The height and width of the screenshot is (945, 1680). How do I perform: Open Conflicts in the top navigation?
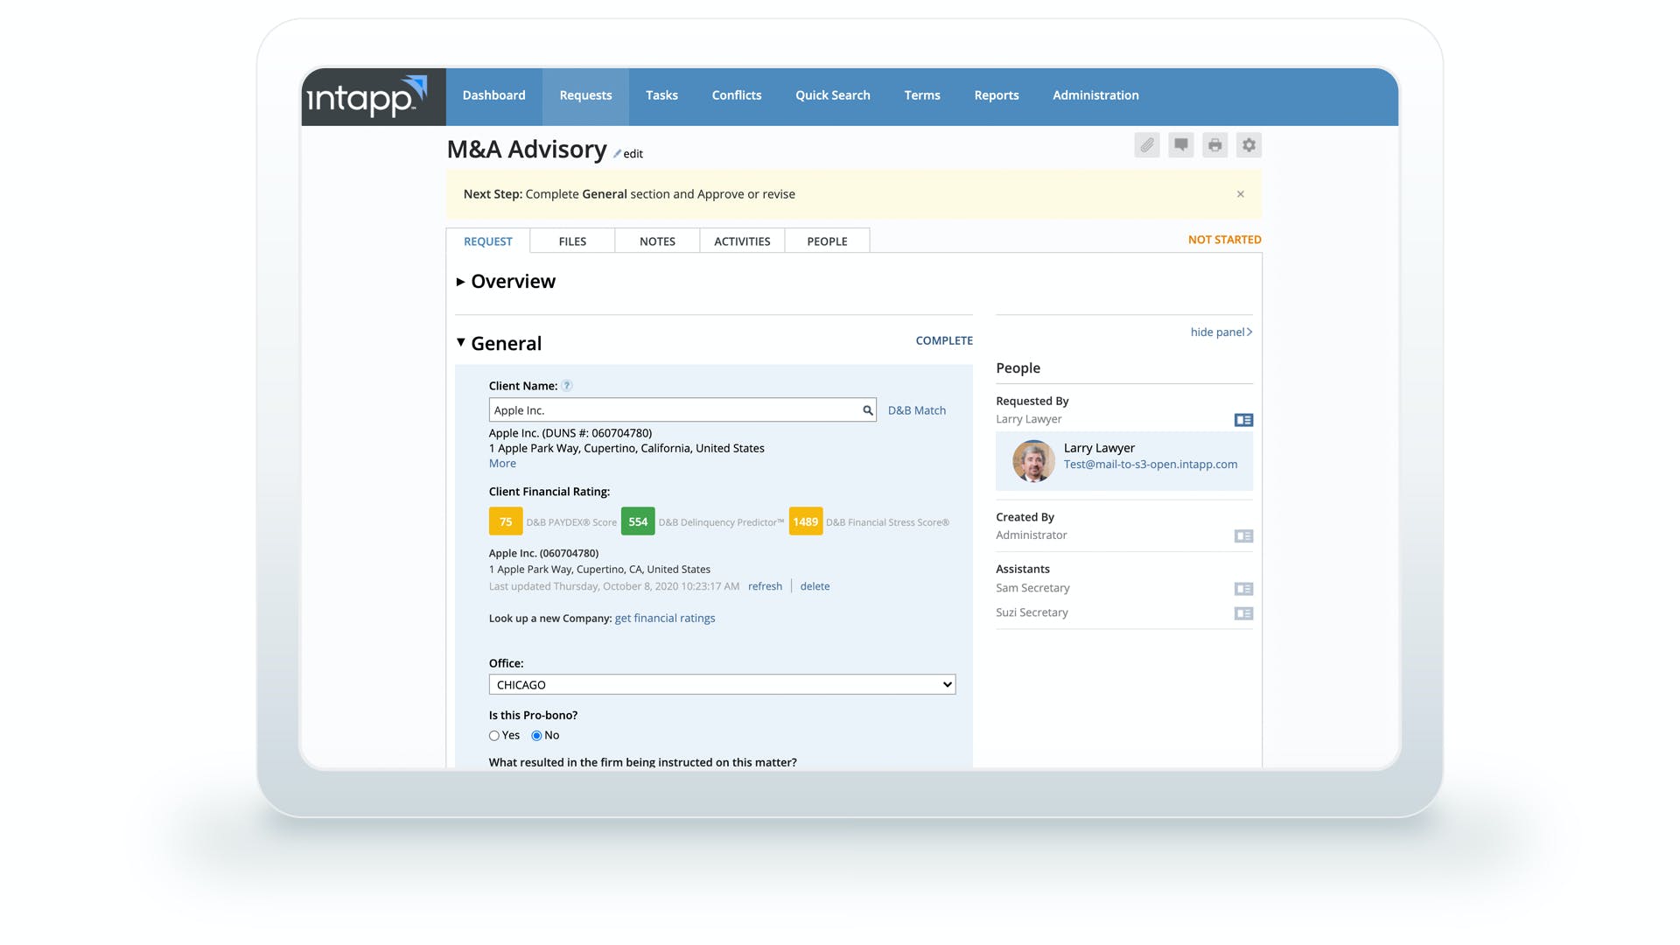[736, 95]
